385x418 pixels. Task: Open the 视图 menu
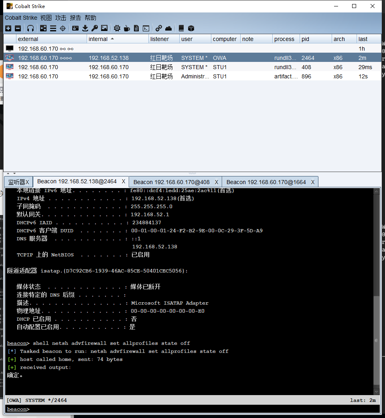click(x=46, y=18)
